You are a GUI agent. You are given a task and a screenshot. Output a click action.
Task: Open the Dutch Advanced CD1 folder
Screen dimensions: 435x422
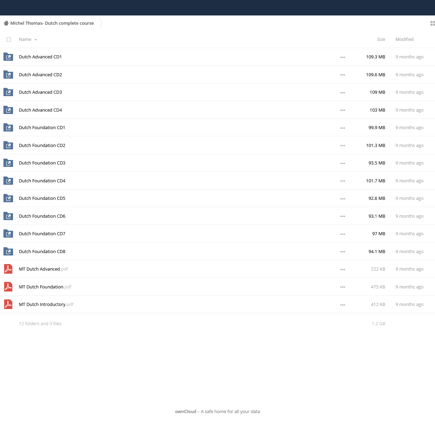coord(40,57)
